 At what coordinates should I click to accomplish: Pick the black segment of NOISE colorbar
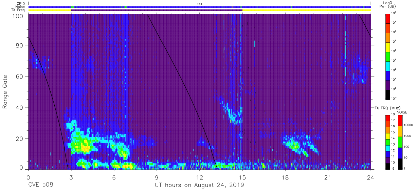(x=400, y=164)
